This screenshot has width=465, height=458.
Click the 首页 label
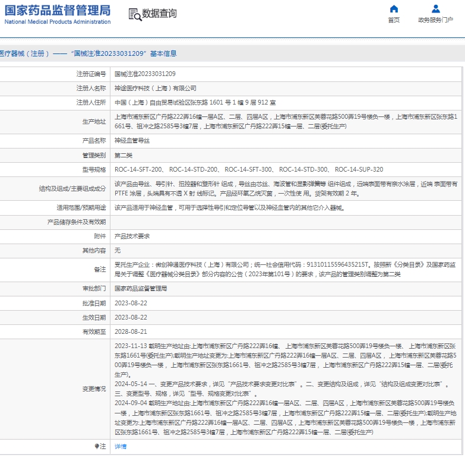pos(394,20)
